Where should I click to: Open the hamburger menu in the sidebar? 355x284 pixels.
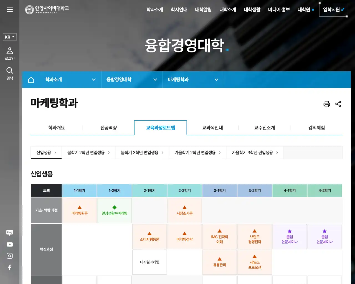pos(10,9)
